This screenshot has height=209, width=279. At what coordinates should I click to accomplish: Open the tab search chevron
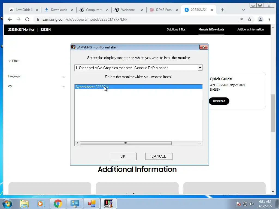pos(244,10)
